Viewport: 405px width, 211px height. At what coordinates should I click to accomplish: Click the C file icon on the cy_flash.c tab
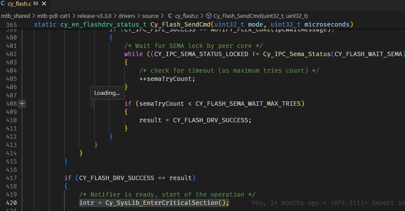(3, 4)
